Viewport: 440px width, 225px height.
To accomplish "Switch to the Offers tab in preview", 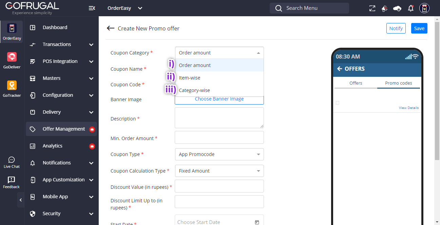I will click(356, 83).
